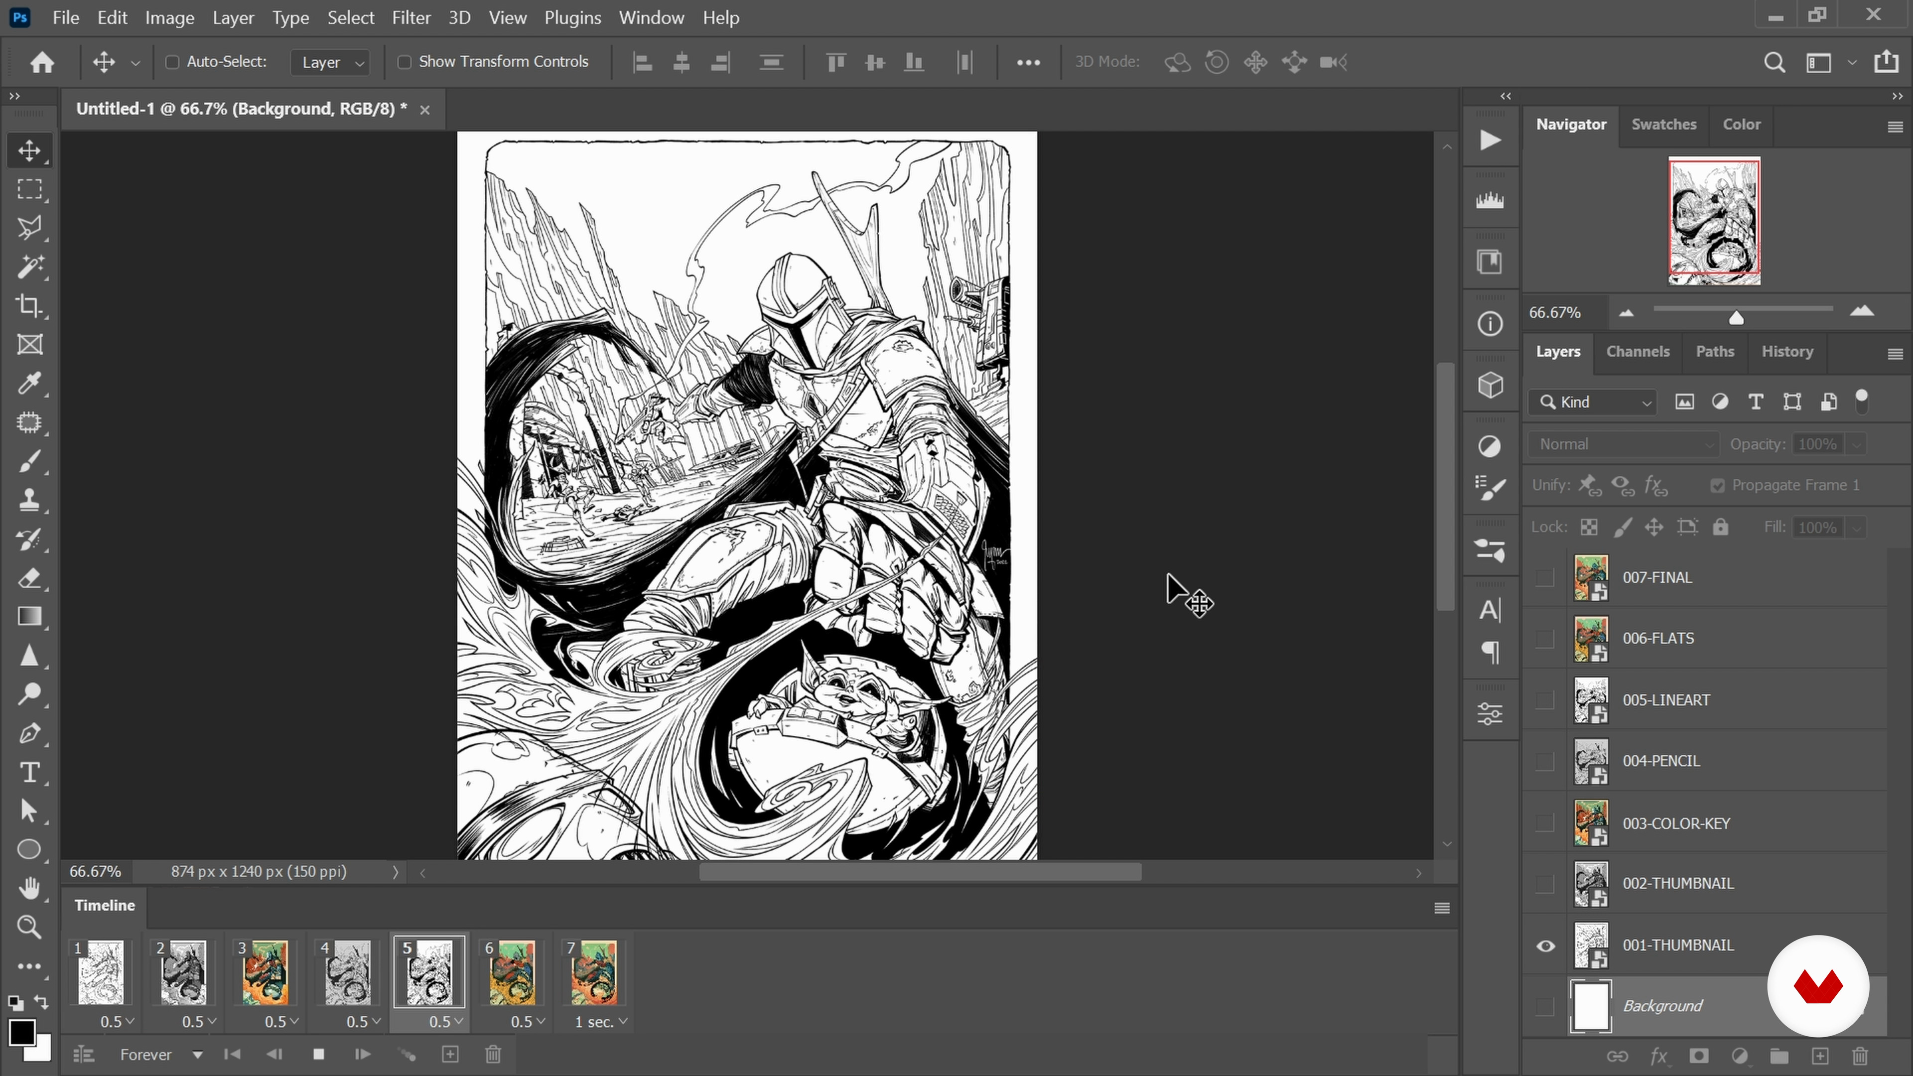Viewport: 1913px width, 1076px height.
Task: Open the Actions panel play icon
Action: 1490,140
